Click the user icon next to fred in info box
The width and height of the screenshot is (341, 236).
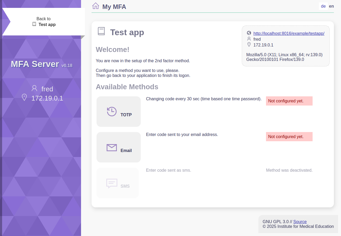point(249,39)
